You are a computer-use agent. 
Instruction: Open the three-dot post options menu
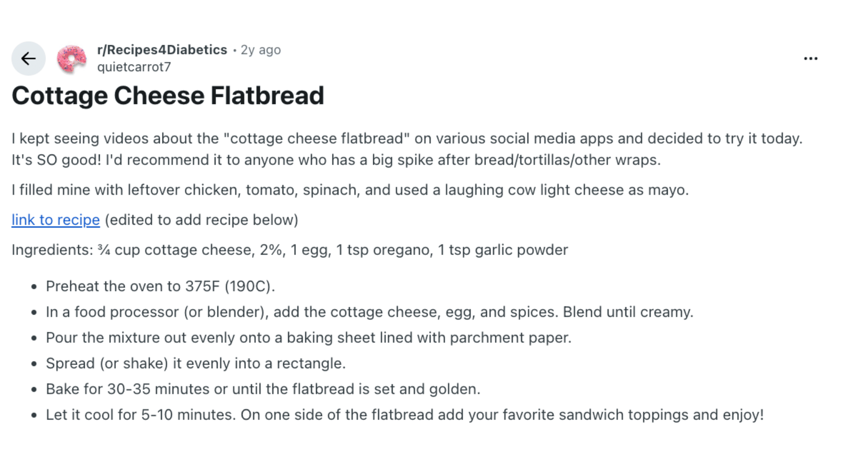[811, 58]
